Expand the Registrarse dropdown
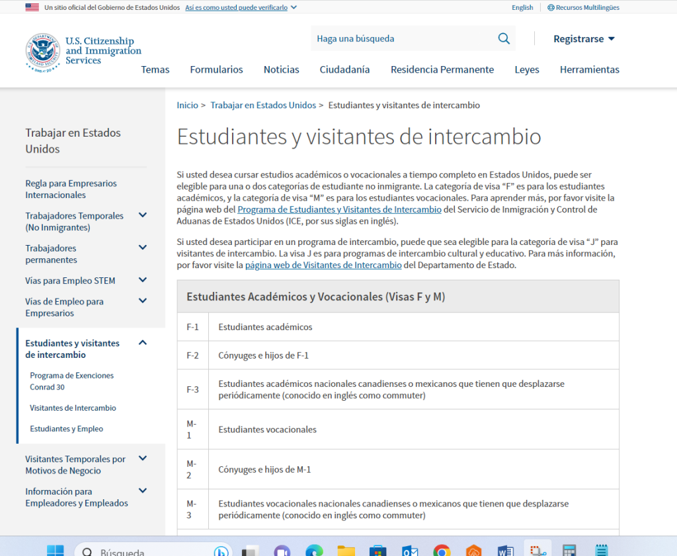This screenshot has height=556, width=677. [x=584, y=39]
